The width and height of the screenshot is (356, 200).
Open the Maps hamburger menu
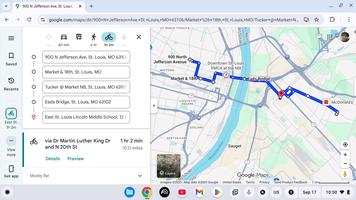click(11, 38)
